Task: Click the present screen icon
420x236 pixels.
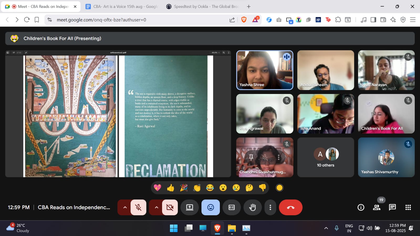Action: coord(189,207)
